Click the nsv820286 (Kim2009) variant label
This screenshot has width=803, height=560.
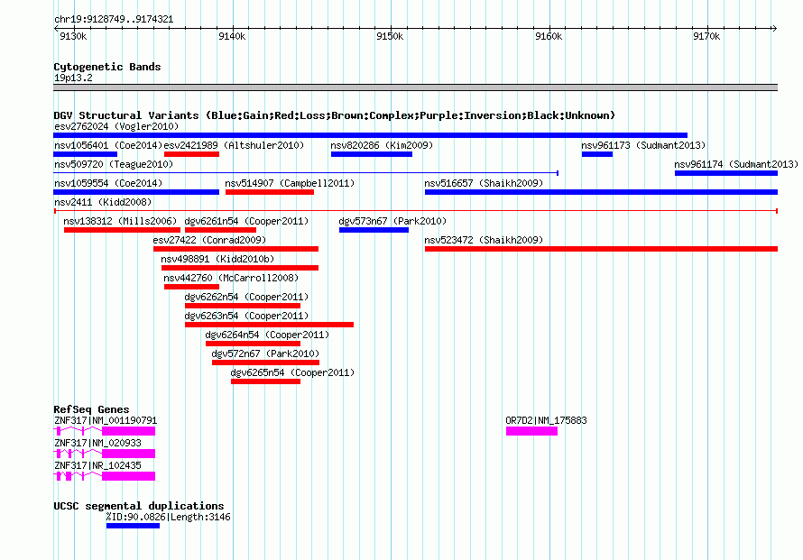point(382,145)
